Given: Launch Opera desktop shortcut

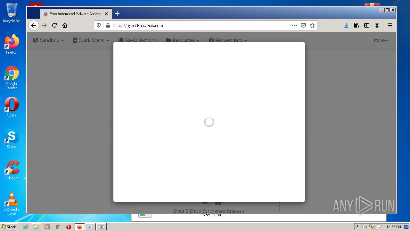Looking at the screenshot, I should [x=12, y=107].
